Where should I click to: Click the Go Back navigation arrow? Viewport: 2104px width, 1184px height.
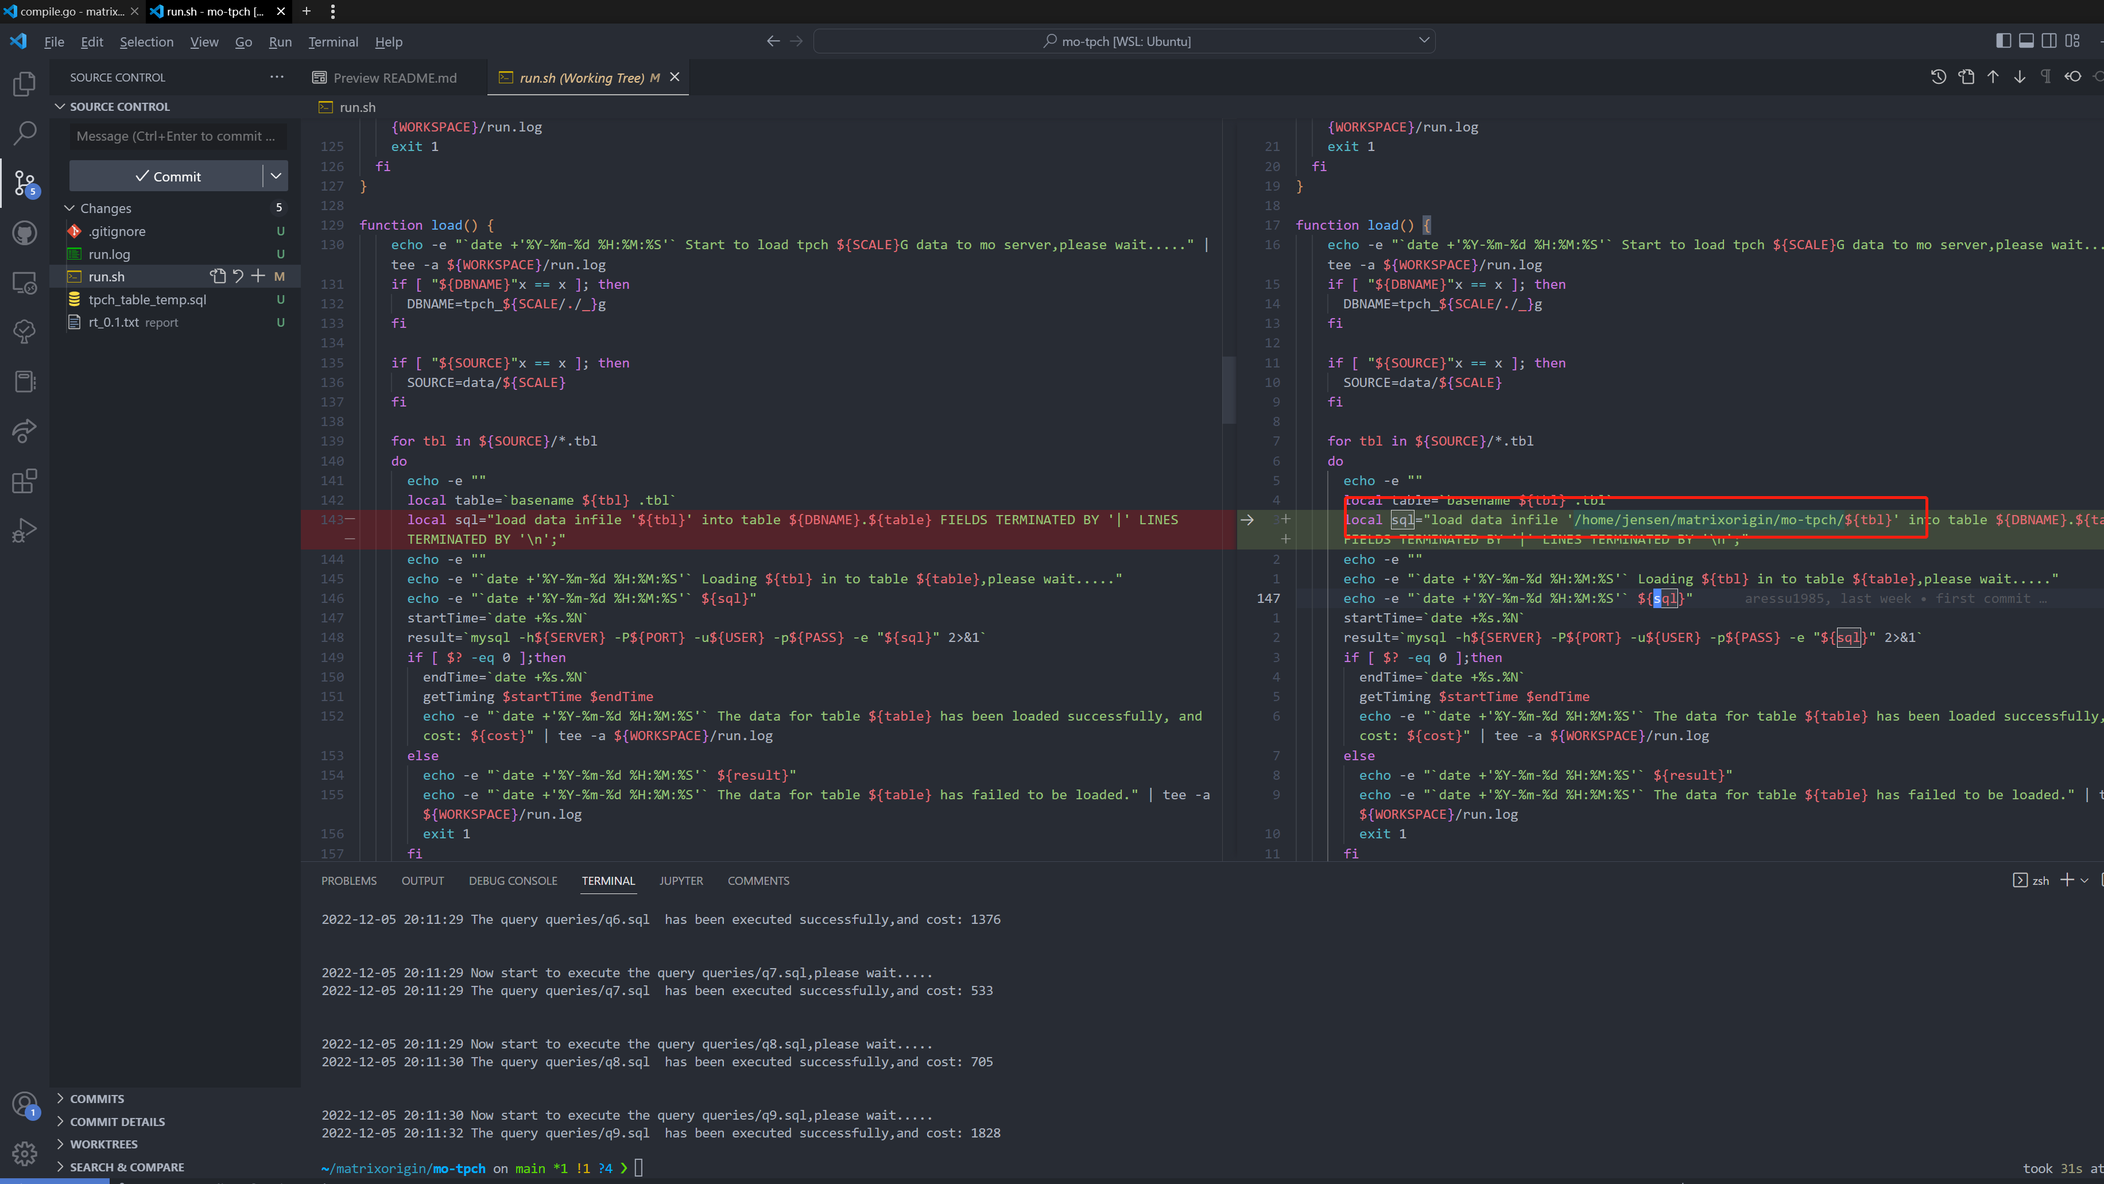click(x=773, y=40)
